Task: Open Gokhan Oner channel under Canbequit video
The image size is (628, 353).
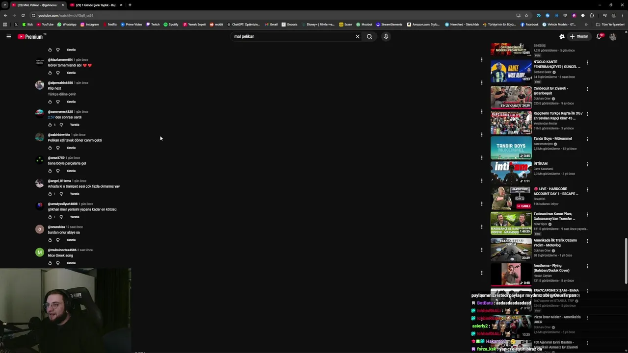Action: pyautogui.click(x=542, y=99)
